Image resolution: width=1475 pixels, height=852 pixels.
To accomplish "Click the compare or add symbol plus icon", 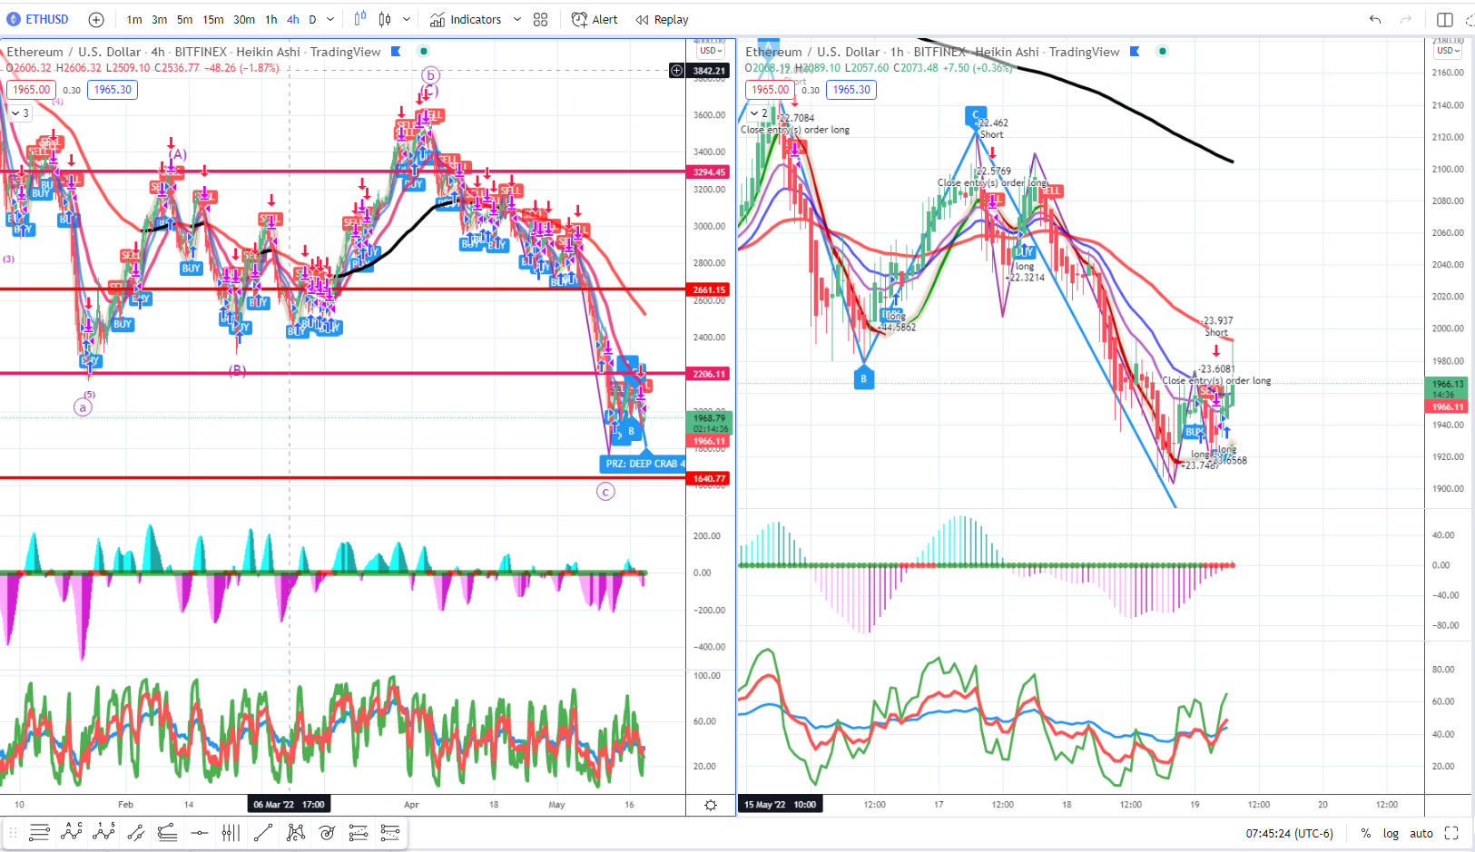I will coord(96,19).
